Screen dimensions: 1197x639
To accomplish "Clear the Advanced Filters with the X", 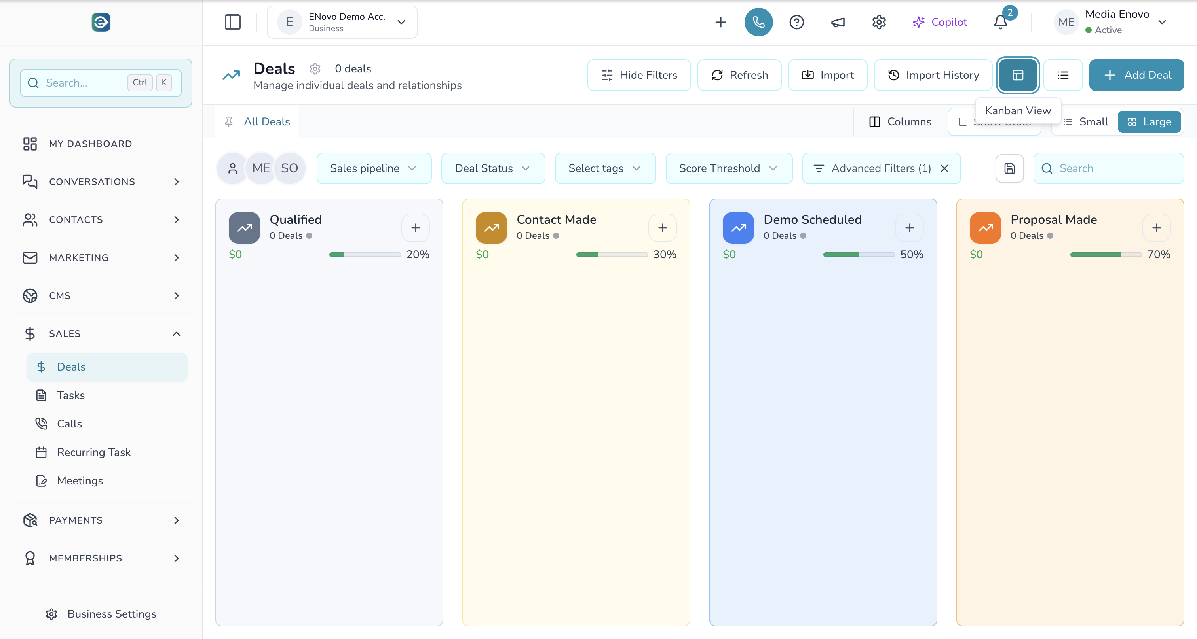I will [x=945, y=168].
